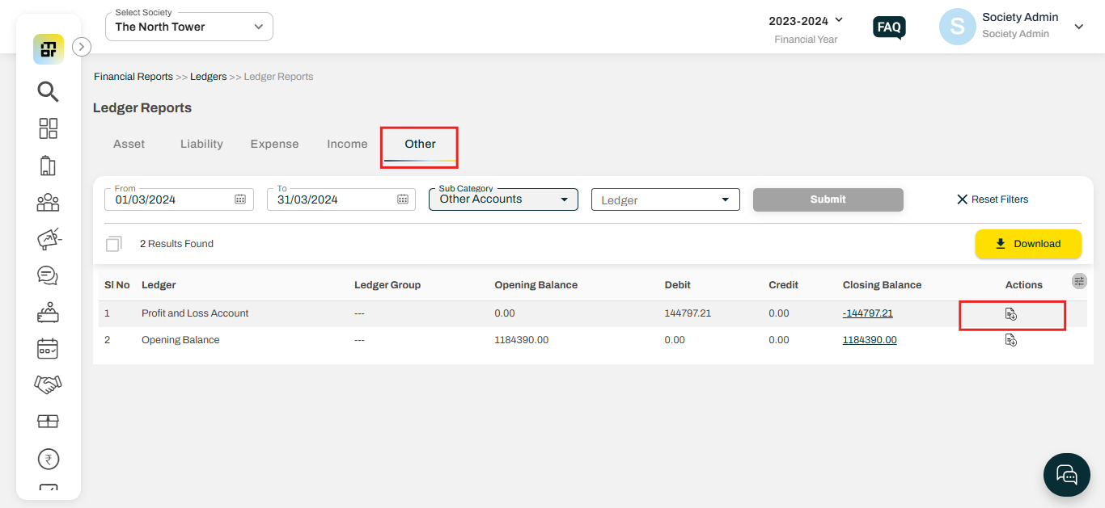Open the column settings filter icon near Actions
Viewport: 1105px width, 508px height.
point(1079,281)
